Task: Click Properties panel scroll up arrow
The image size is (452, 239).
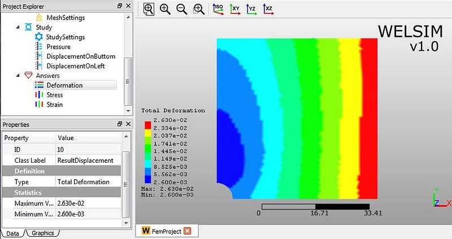Action: click(126, 137)
